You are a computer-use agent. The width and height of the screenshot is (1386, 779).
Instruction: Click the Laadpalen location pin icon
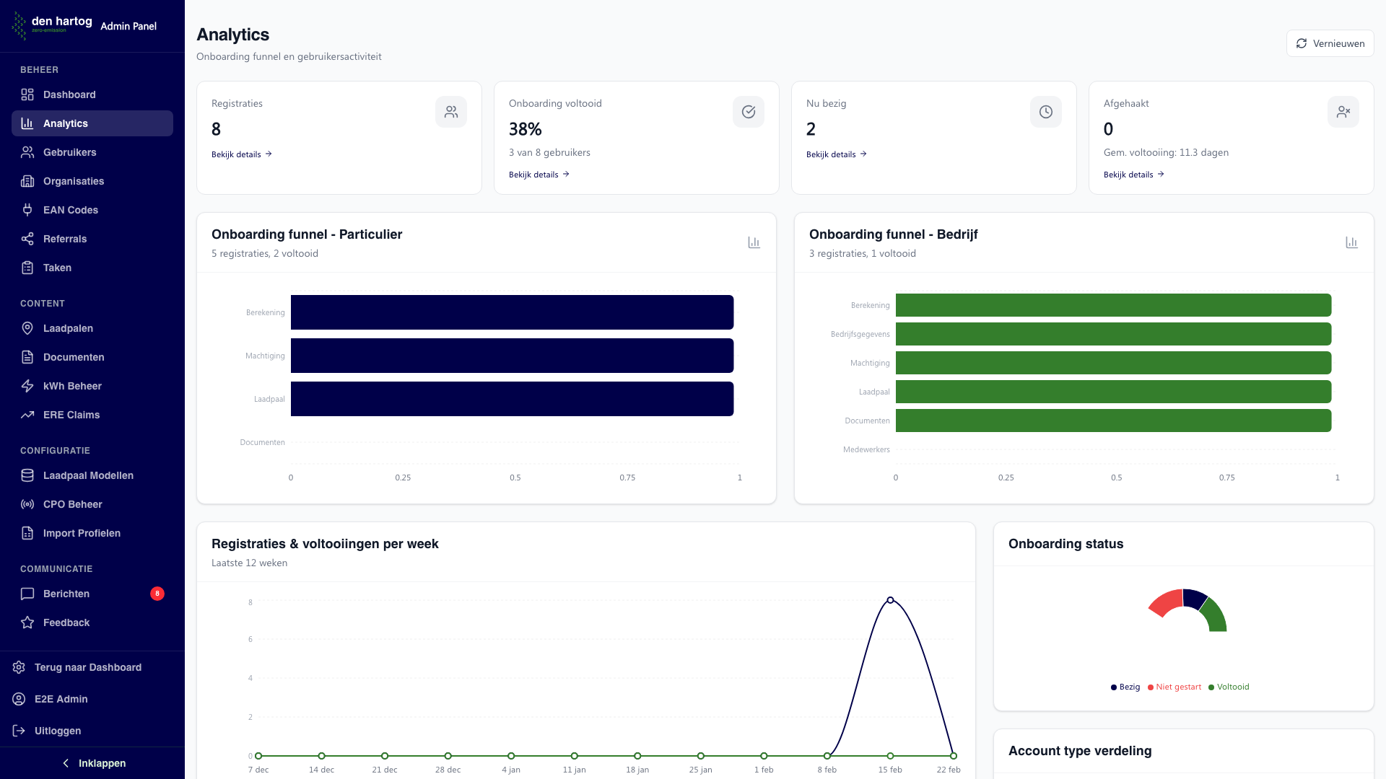[27, 328]
